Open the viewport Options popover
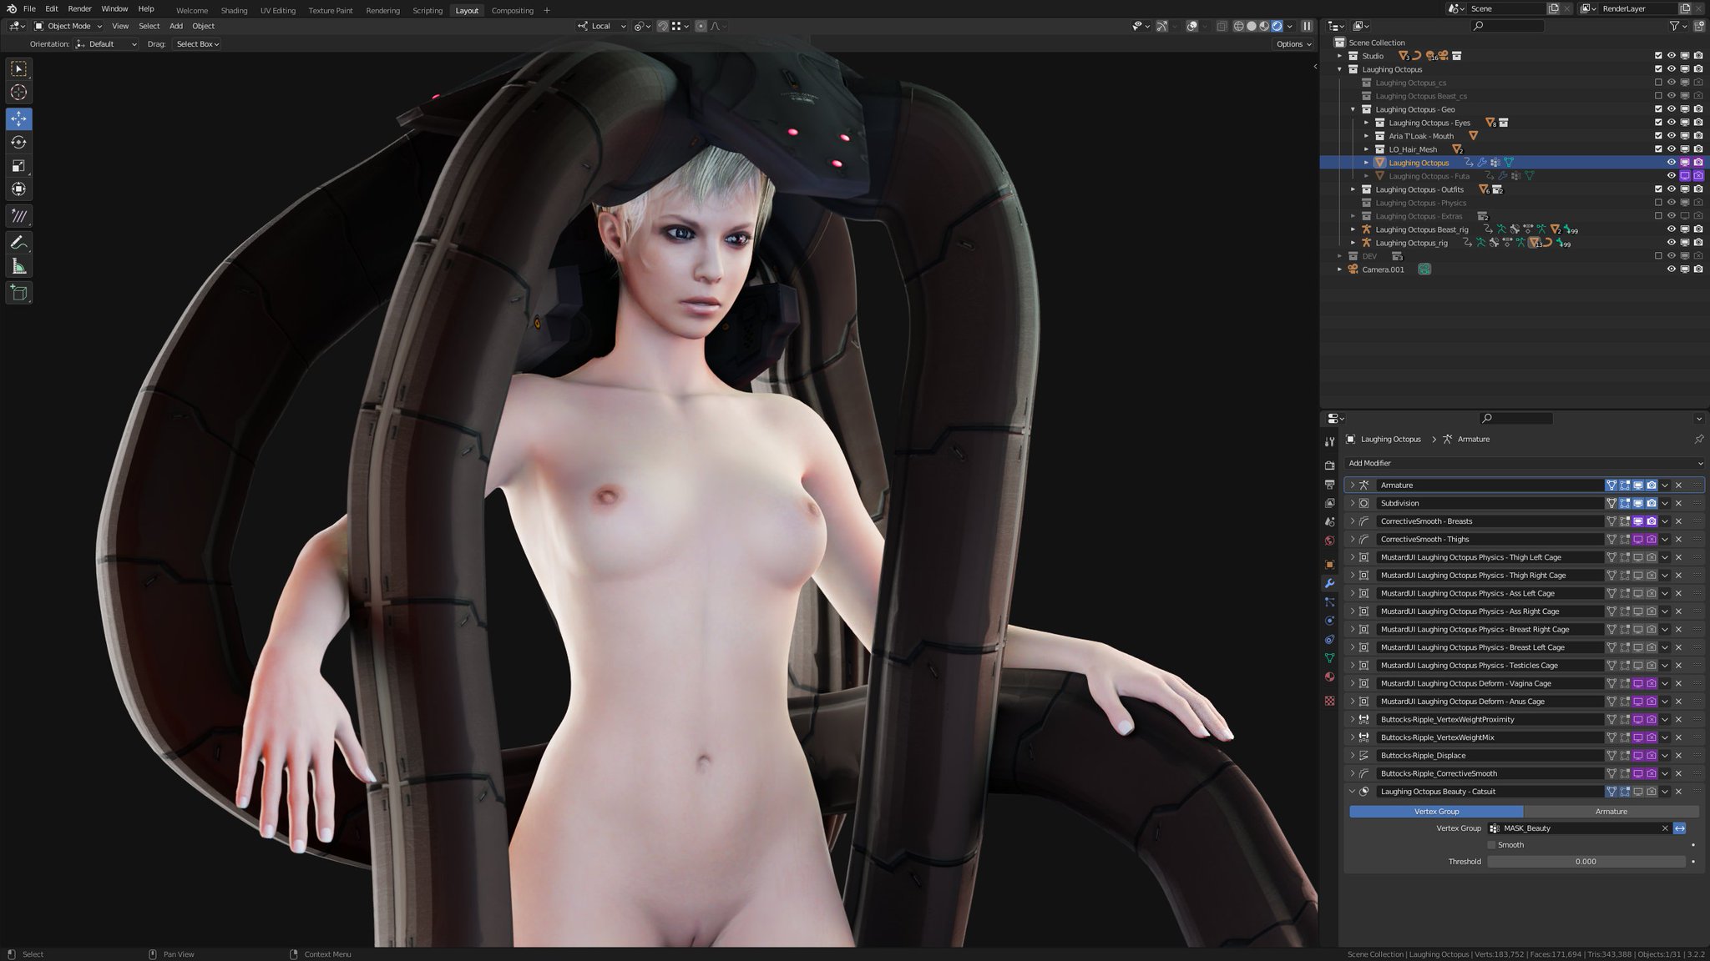 (1293, 43)
